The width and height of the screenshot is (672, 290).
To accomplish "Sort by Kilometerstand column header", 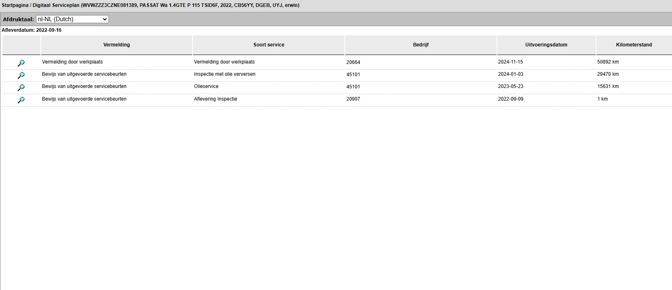I will click(x=634, y=45).
